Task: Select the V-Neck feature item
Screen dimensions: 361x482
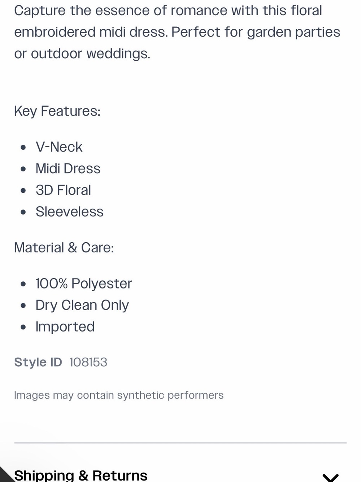Action: click(x=59, y=147)
